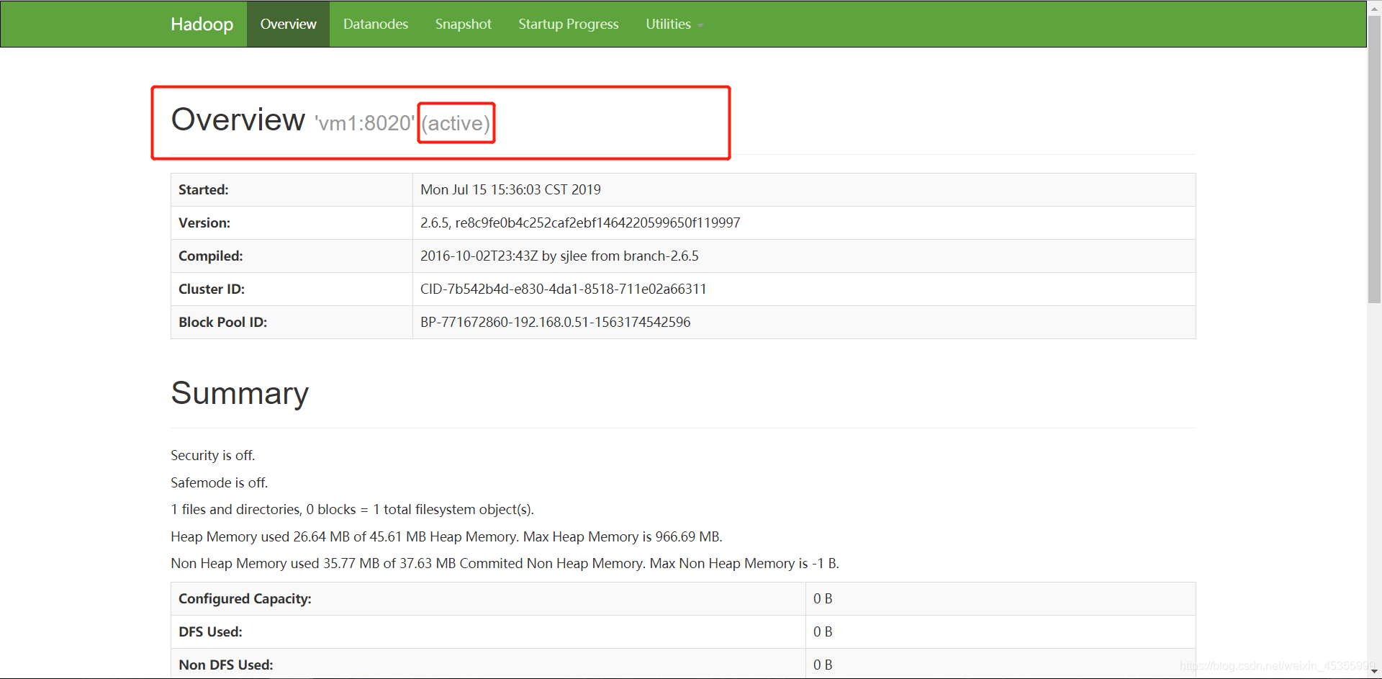Click the DFS Used 0 B value

[823, 631]
